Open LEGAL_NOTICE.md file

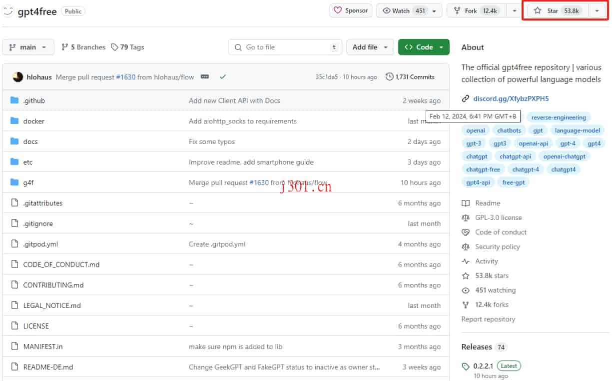(x=52, y=305)
